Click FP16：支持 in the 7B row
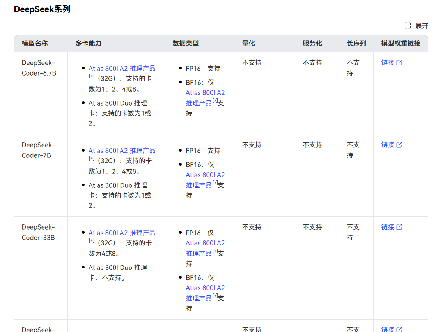Image resolution: width=440 pixels, height=332 pixels. pos(203,150)
